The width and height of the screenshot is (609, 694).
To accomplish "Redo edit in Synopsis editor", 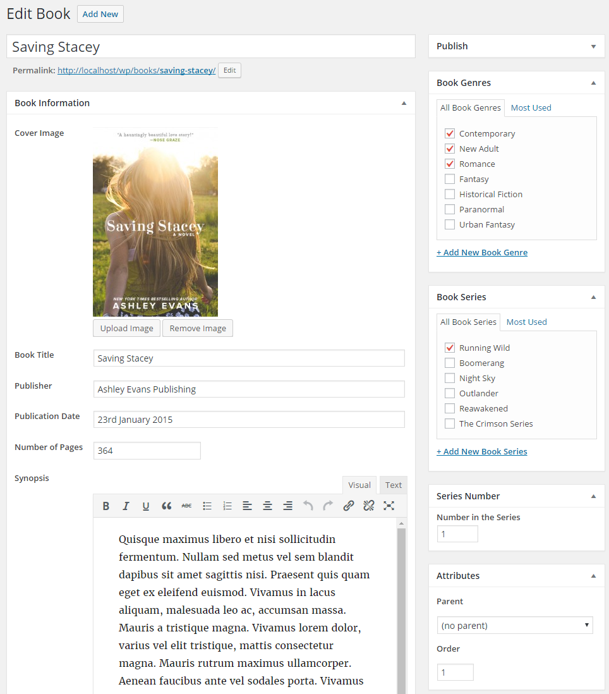I will click(x=328, y=506).
